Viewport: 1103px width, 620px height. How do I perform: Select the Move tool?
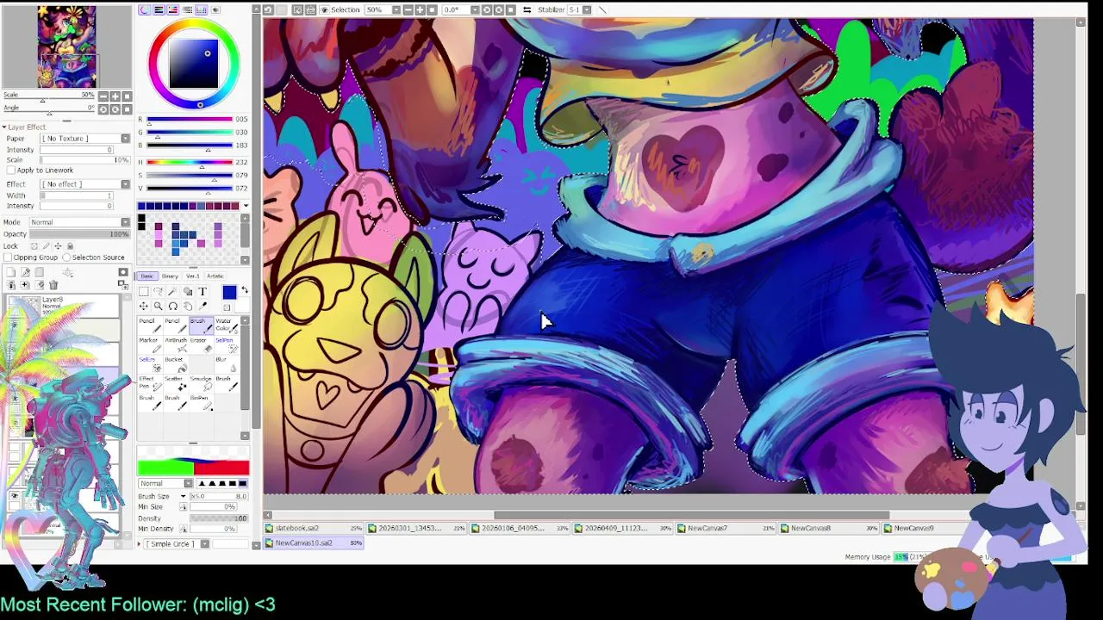point(144,306)
